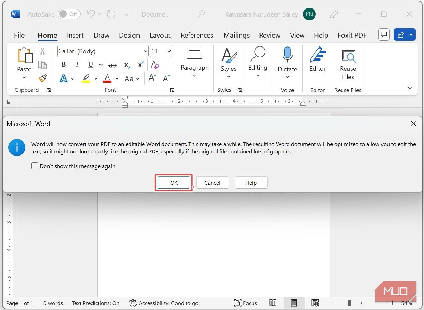Image resolution: width=424 pixels, height=310 pixels.
Task: Click Cancel in the dialog
Action: (x=212, y=183)
